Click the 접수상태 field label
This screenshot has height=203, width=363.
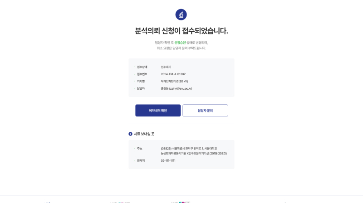142,67
